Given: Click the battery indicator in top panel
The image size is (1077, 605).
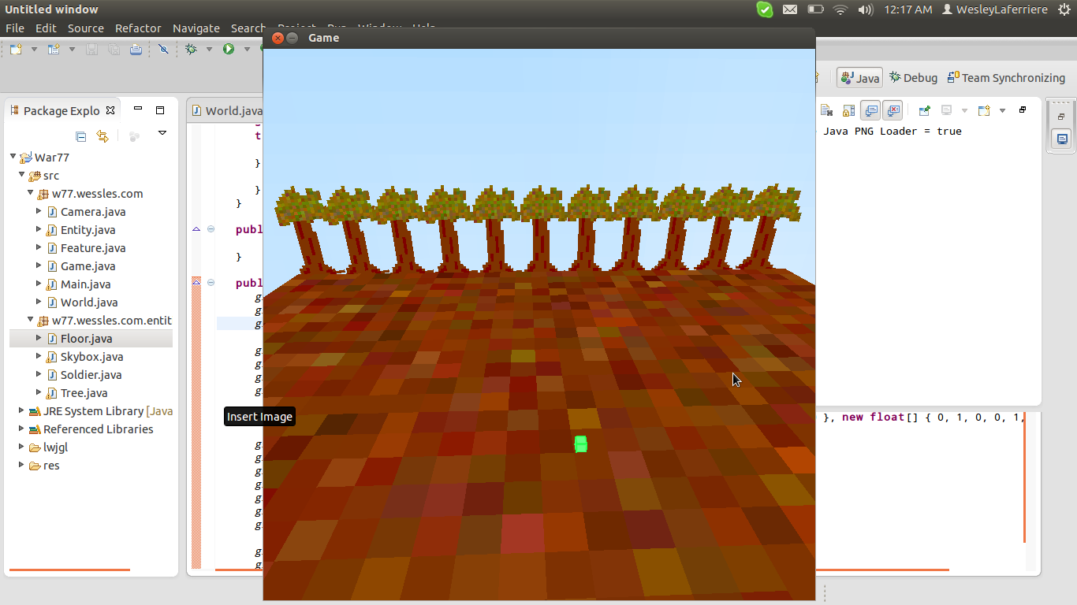Looking at the screenshot, I should point(816,9).
